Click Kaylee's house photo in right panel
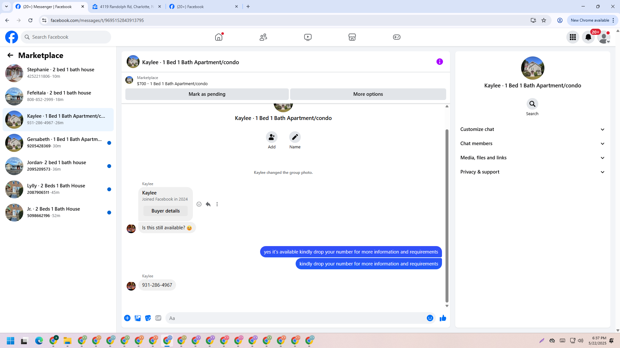620x348 pixels. point(532,68)
